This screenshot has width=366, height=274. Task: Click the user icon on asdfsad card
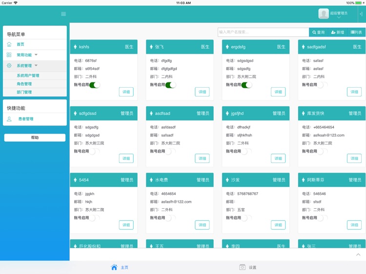[151, 113]
